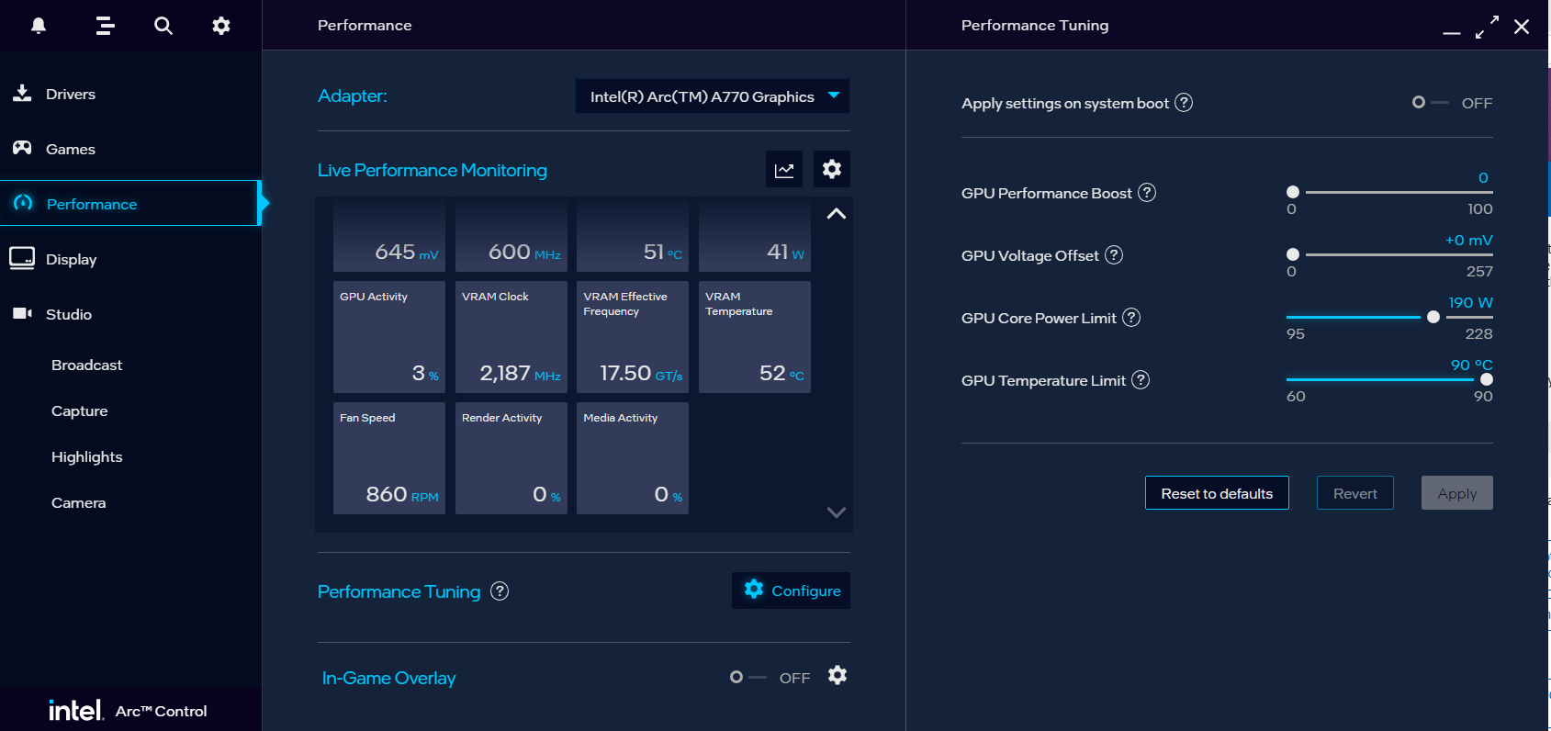Select the VRAM Effective Frequency tile
Screen dimensions: 1551x731
click(x=633, y=337)
